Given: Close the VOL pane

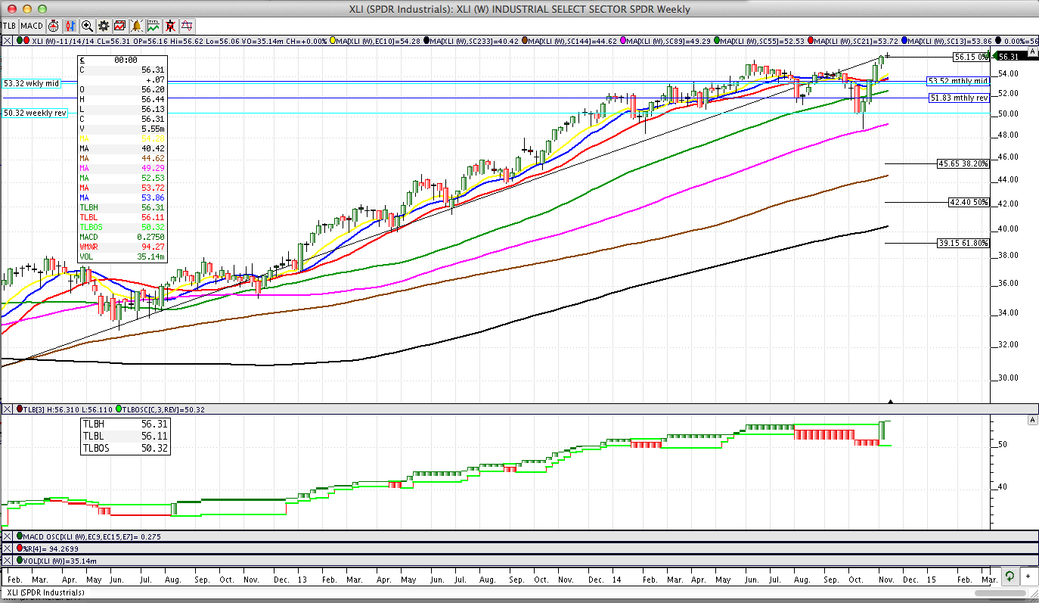Looking at the screenshot, I should click(x=6, y=561).
